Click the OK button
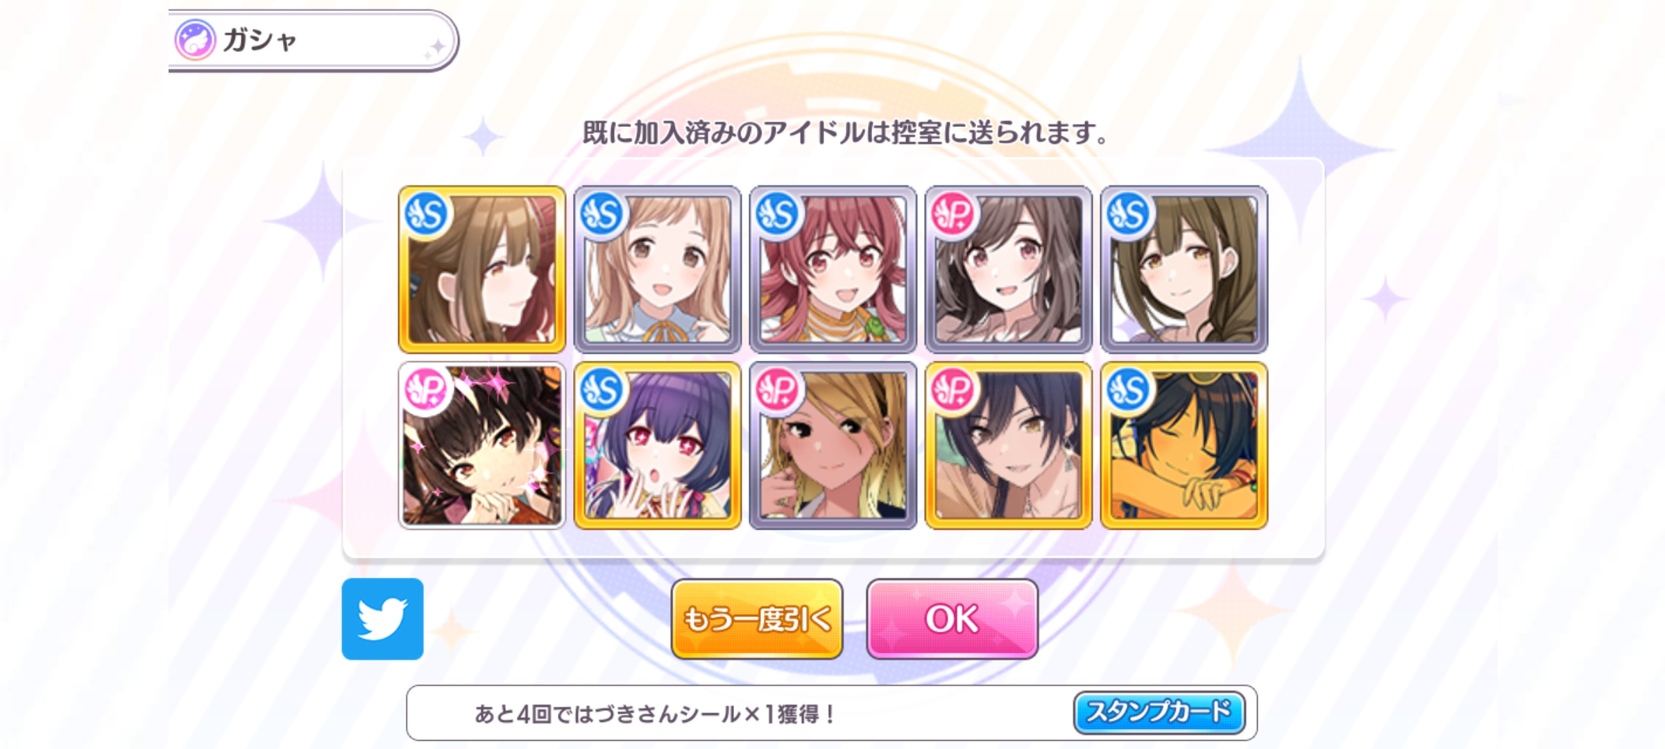1665x749 pixels. point(952,619)
